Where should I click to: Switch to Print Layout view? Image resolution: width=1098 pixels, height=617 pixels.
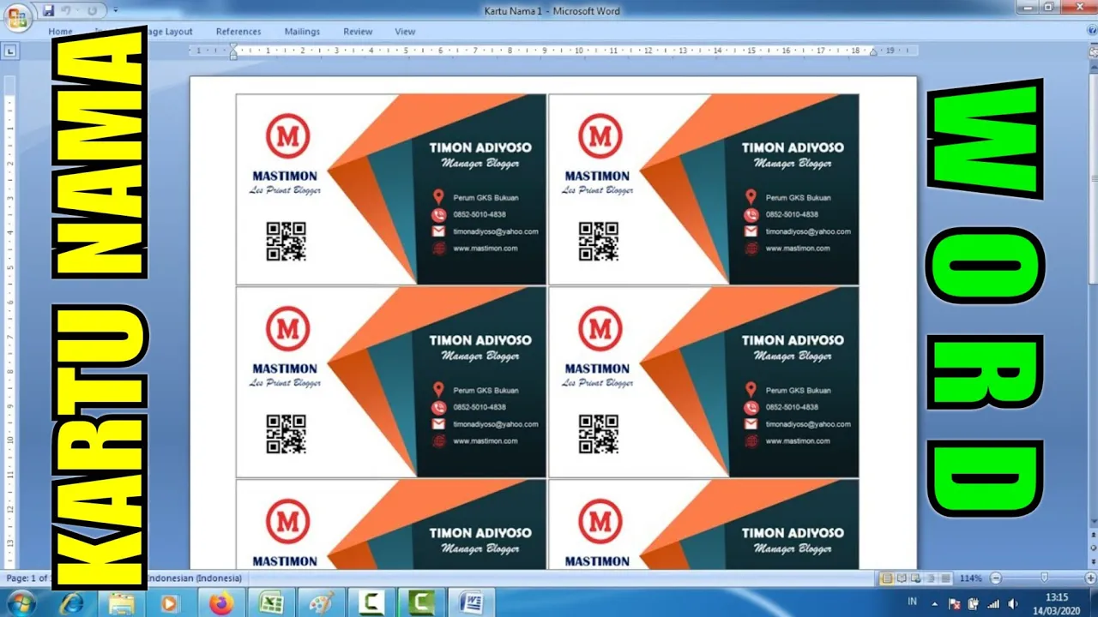click(888, 578)
